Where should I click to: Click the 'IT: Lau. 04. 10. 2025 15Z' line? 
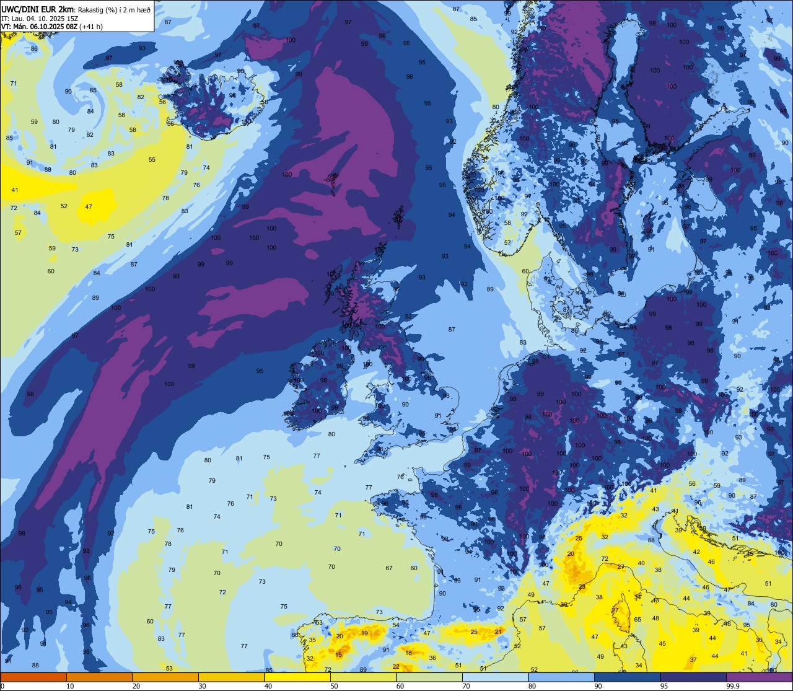click(40, 18)
